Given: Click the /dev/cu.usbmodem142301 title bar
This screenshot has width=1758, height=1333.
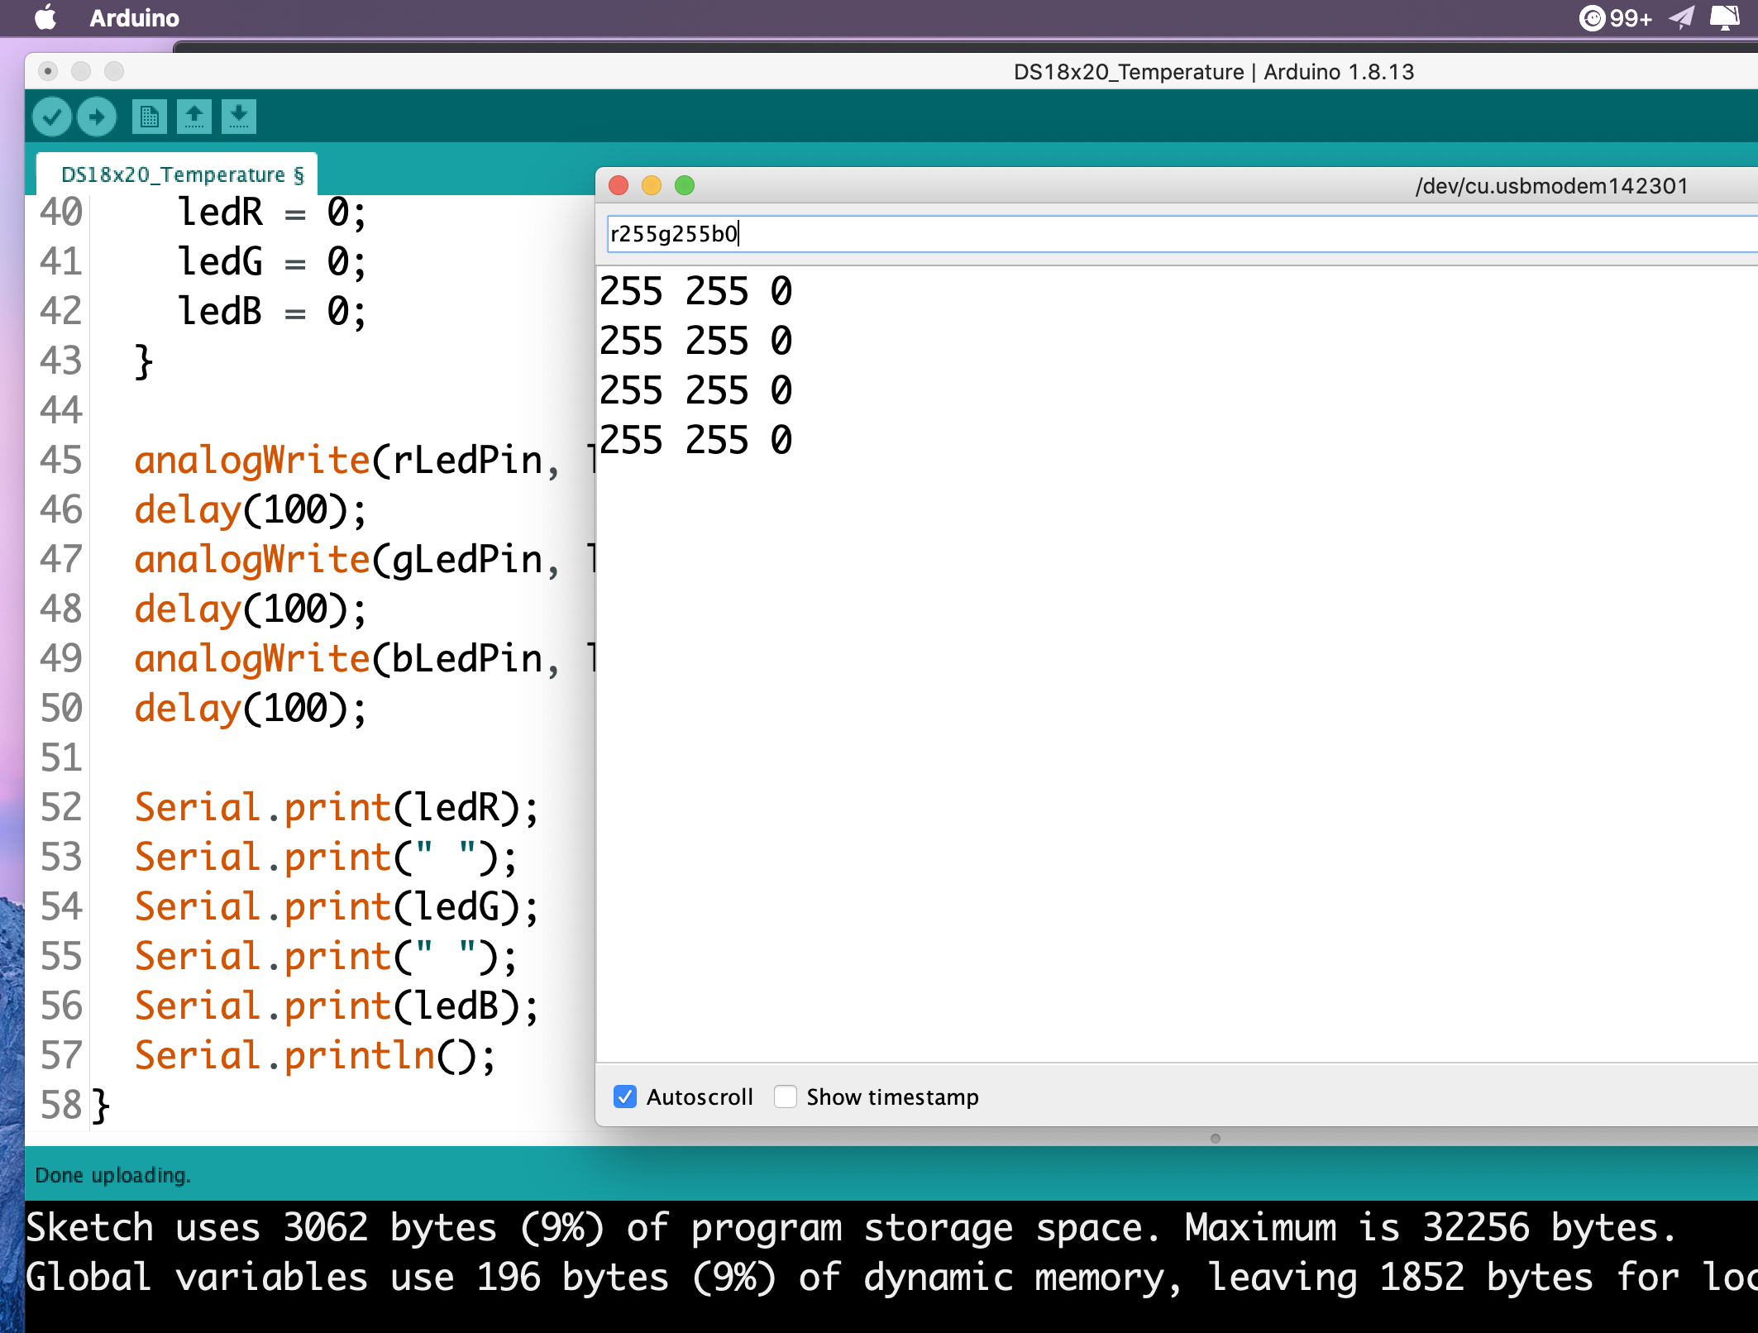Looking at the screenshot, I should coord(1551,185).
